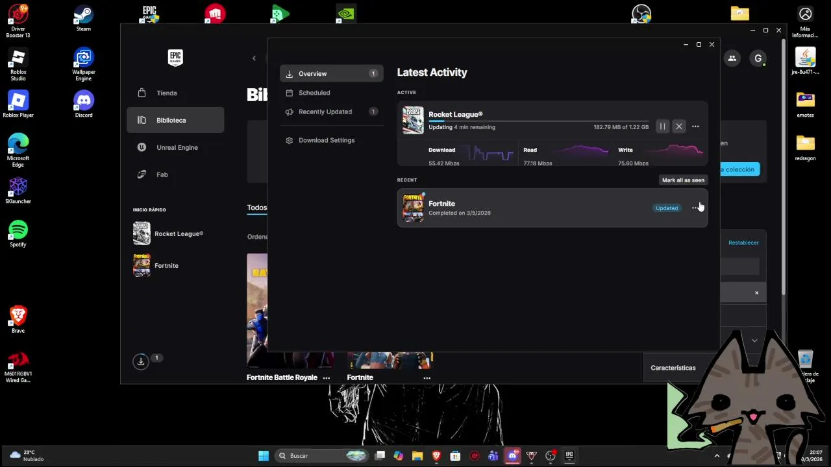
Task: Remove the filter chip with X
Action: pyautogui.click(x=756, y=293)
